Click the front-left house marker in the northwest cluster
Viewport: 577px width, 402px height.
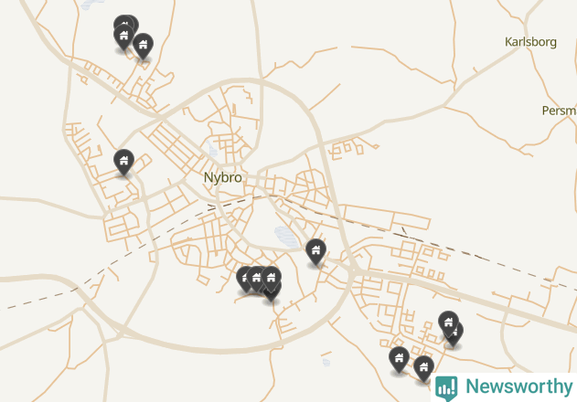123,37
